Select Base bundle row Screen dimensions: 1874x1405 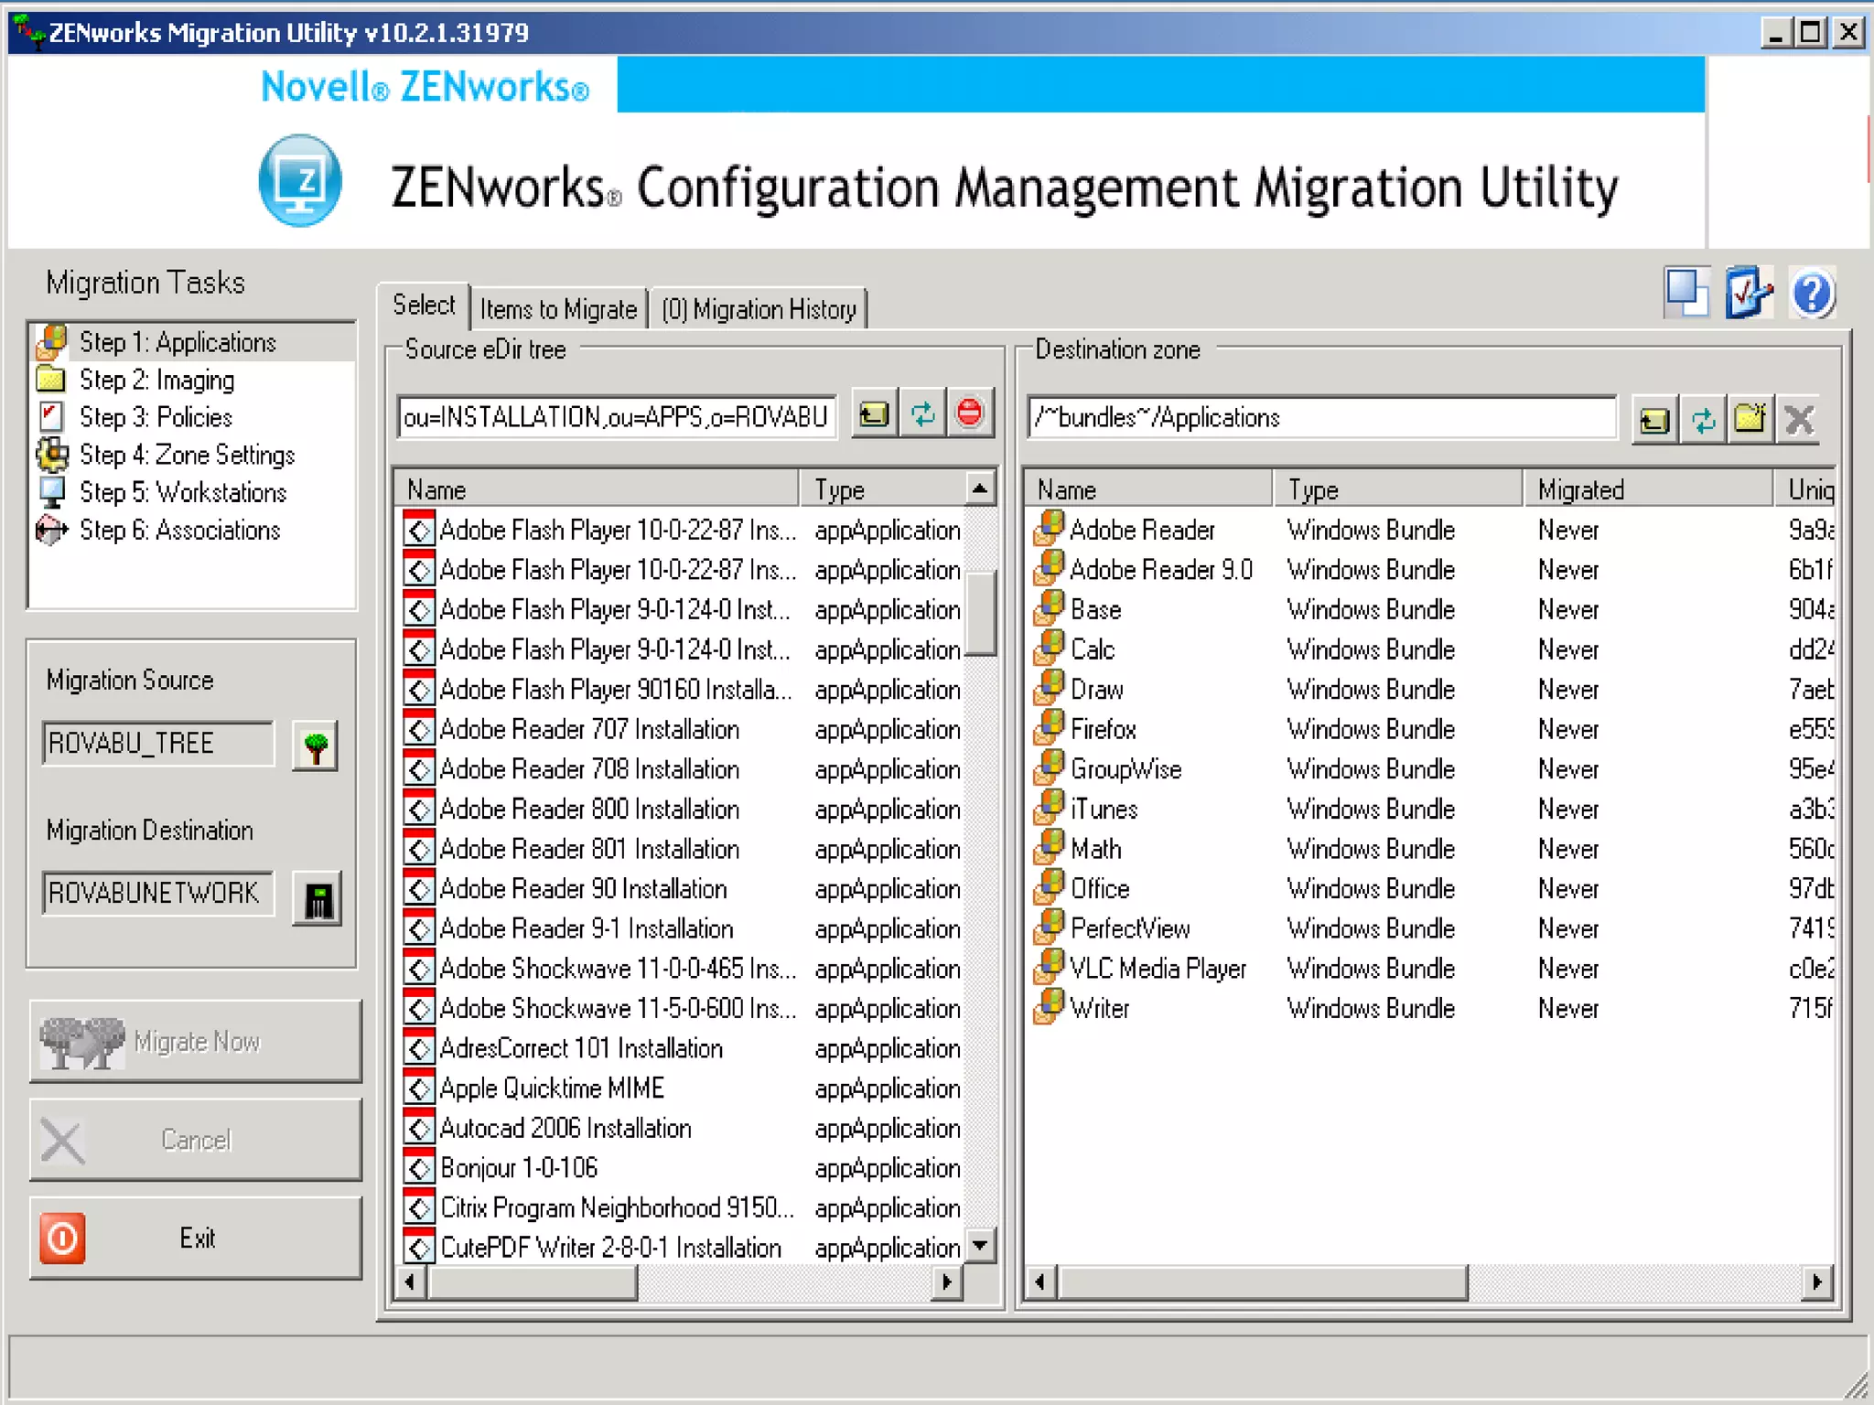coord(1430,609)
